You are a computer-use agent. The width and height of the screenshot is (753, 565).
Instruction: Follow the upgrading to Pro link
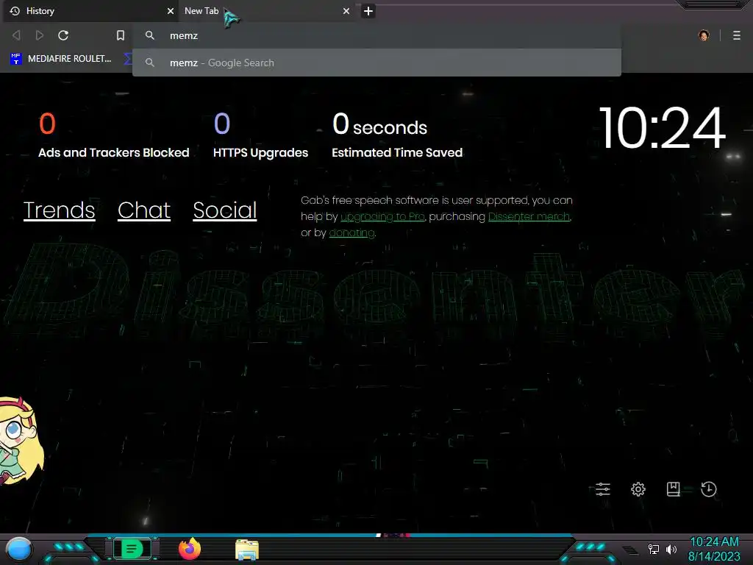click(x=382, y=217)
